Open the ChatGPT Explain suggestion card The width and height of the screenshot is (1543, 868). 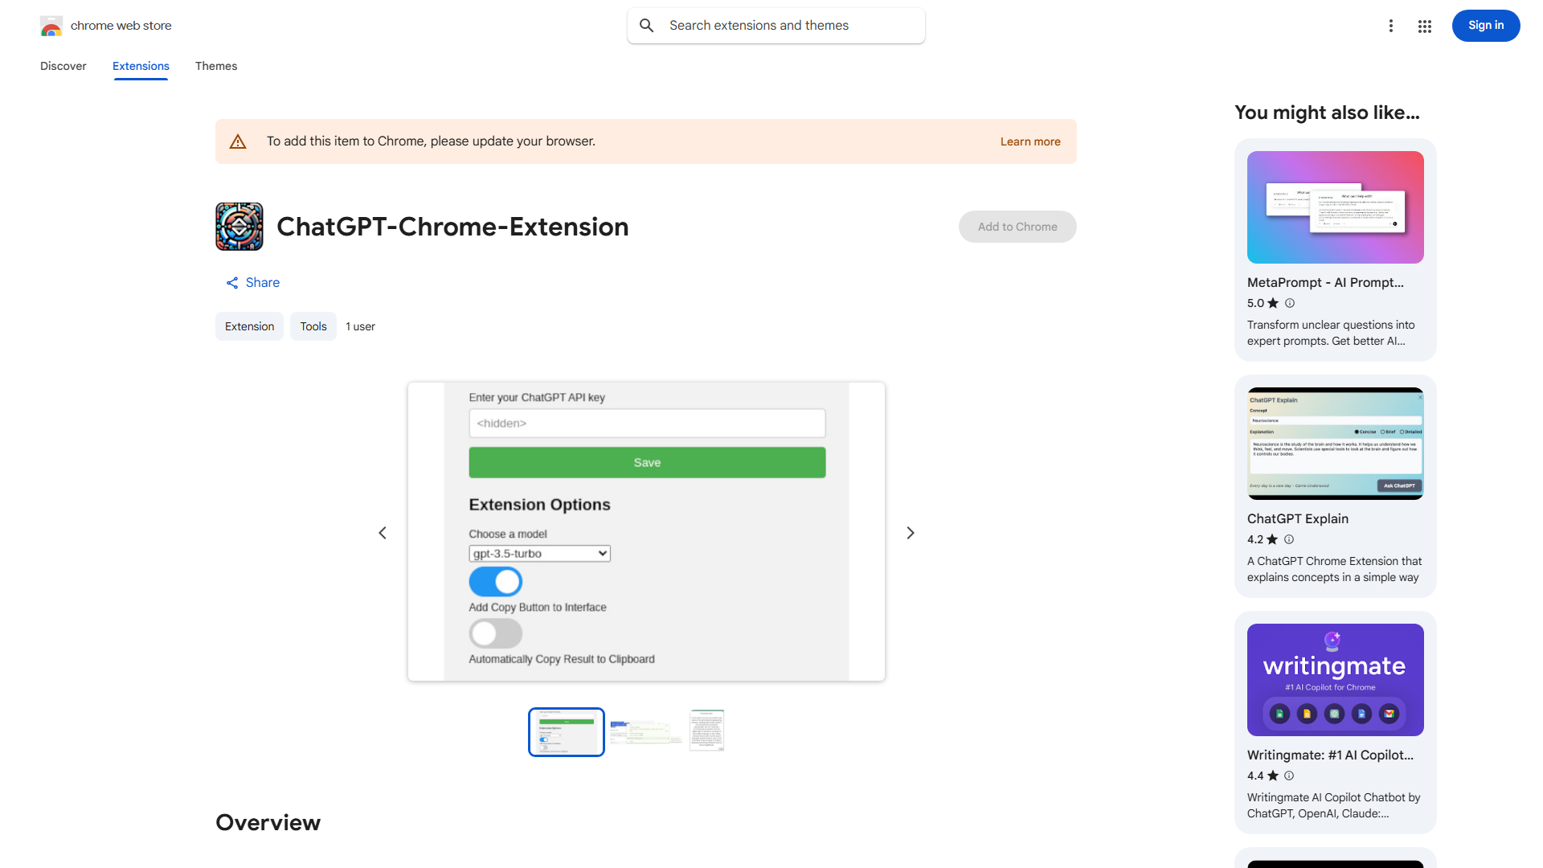(x=1334, y=486)
